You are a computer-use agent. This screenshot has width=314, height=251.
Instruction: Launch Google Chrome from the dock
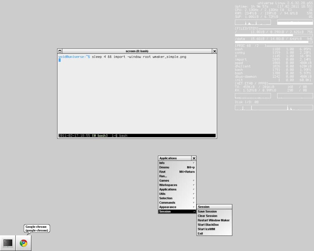[x=24, y=243]
